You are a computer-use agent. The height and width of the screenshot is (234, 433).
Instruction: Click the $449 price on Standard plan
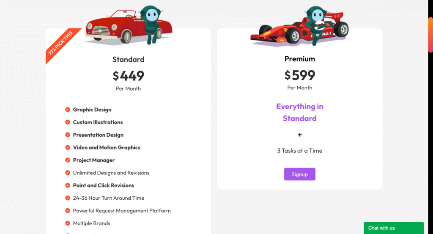coord(128,76)
